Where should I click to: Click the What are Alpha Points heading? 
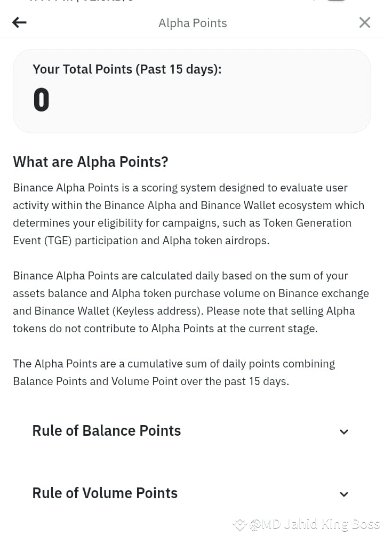tap(91, 162)
